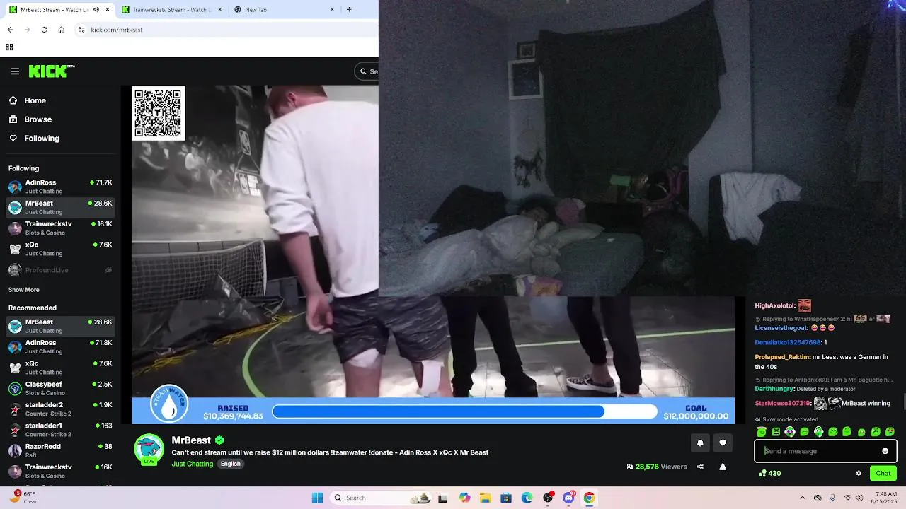The width and height of the screenshot is (906, 509).
Task: Open AdinRoss channel in Following list
Action: [x=61, y=187]
